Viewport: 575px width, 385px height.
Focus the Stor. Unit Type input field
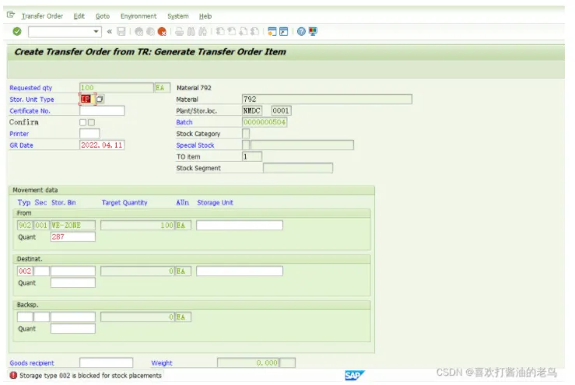coord(88,99)
